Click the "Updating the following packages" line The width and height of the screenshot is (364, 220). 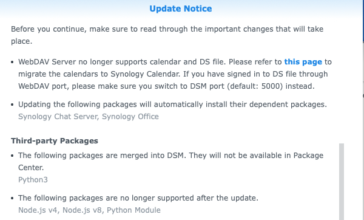coord(172,105)
